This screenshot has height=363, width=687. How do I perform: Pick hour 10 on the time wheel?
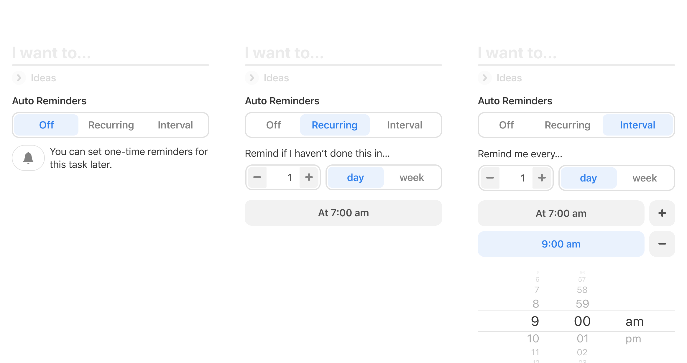[x=533, y=339]
